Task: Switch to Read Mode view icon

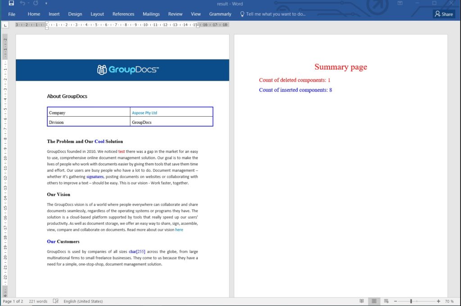Action: click(362, 301)
